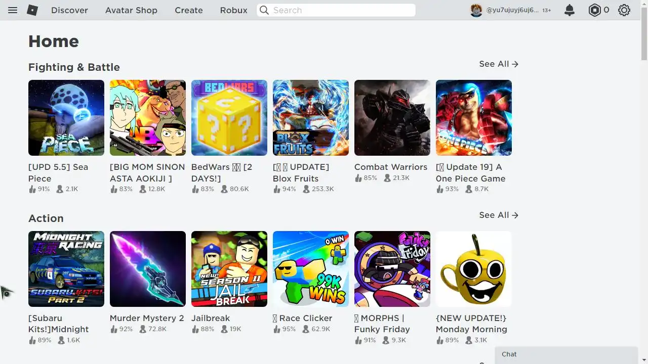Click the 'MORPHS | Funky Friday' title
Viewport: 648px width, 364px height.
(382, 324)
